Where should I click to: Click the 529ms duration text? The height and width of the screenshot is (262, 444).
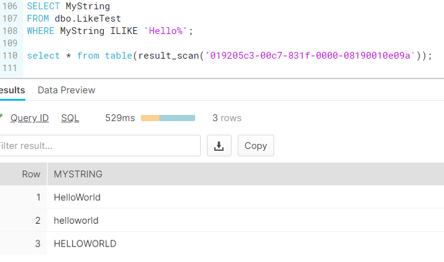click(x=120, y=118)
